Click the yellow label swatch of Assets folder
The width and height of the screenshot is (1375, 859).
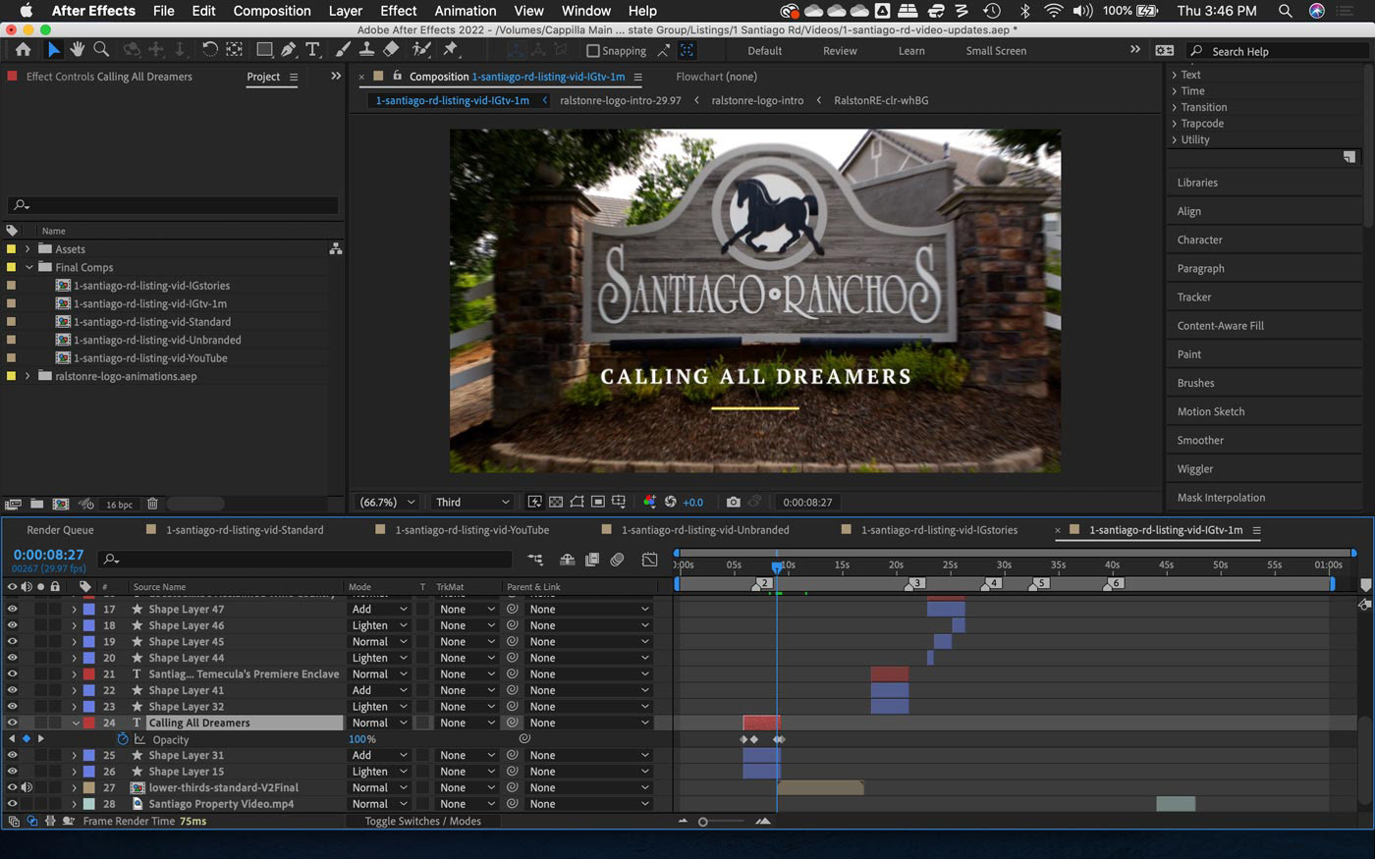(11, 249)
